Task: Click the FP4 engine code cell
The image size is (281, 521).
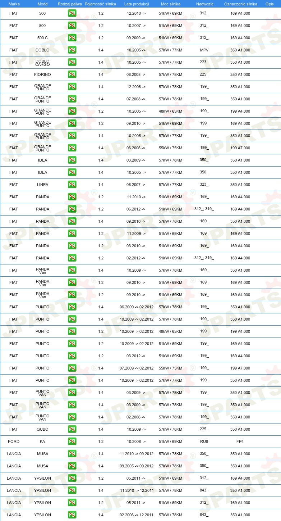Action: click(240, 441)
